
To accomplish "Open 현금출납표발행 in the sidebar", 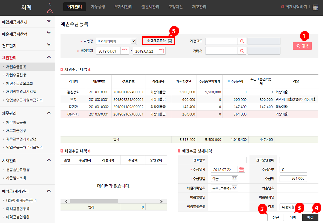I will point(18,170).
